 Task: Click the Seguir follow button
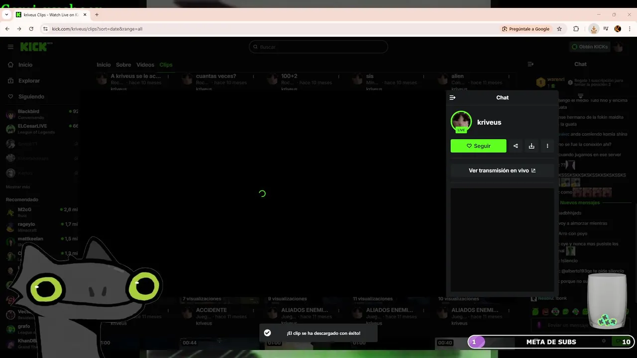(x=478, y=146)
